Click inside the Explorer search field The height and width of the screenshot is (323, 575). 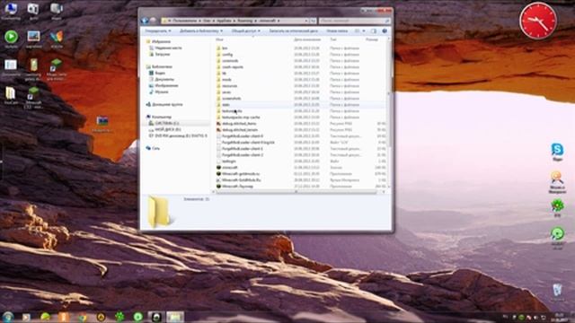coord(354,21)
